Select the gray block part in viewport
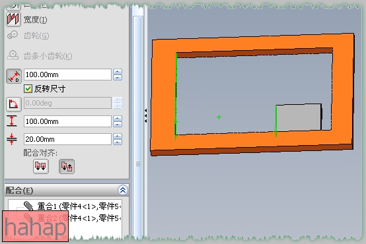366x244 pixels. click(299, 117)
